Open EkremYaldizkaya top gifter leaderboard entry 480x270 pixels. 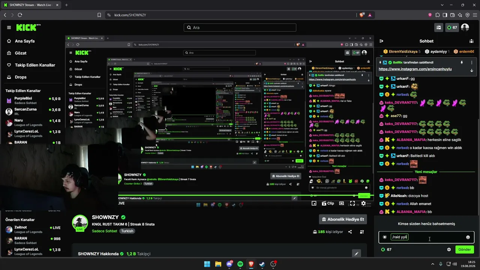402,51
